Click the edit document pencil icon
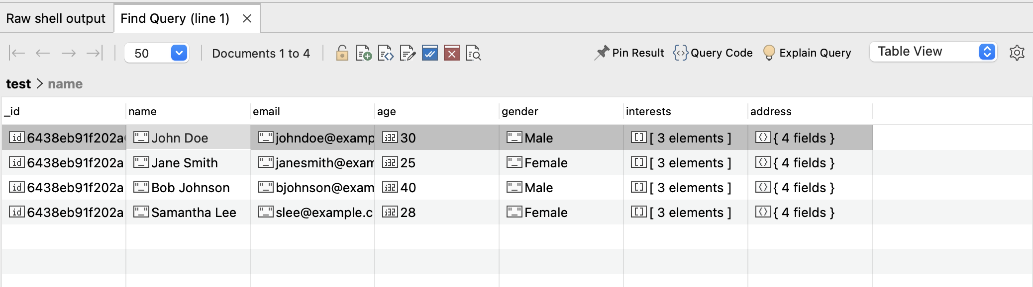The height and width of the screenshot is (287, 1033). coord(408,53)
